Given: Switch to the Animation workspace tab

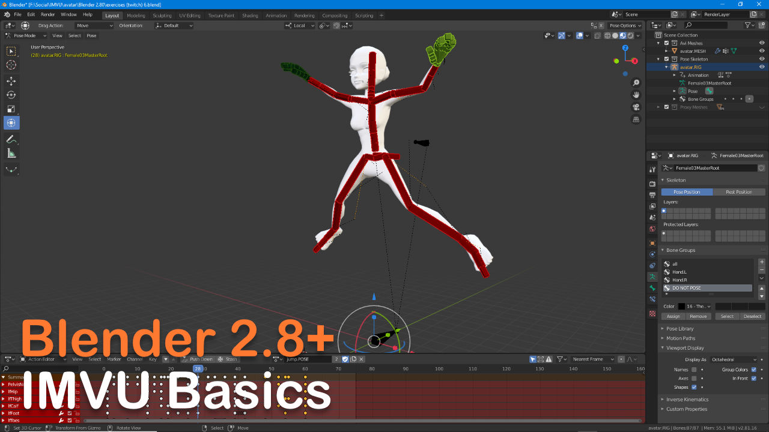Looking at the screenshot, I should 276,16.
